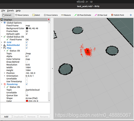Enable the Draw Behind checkbox

coord(27,62)
